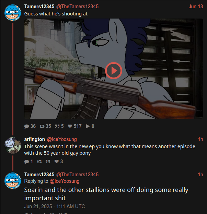
Task: Click Tamers12345 avatar on bottom reply
Action: tap(13, 181)
